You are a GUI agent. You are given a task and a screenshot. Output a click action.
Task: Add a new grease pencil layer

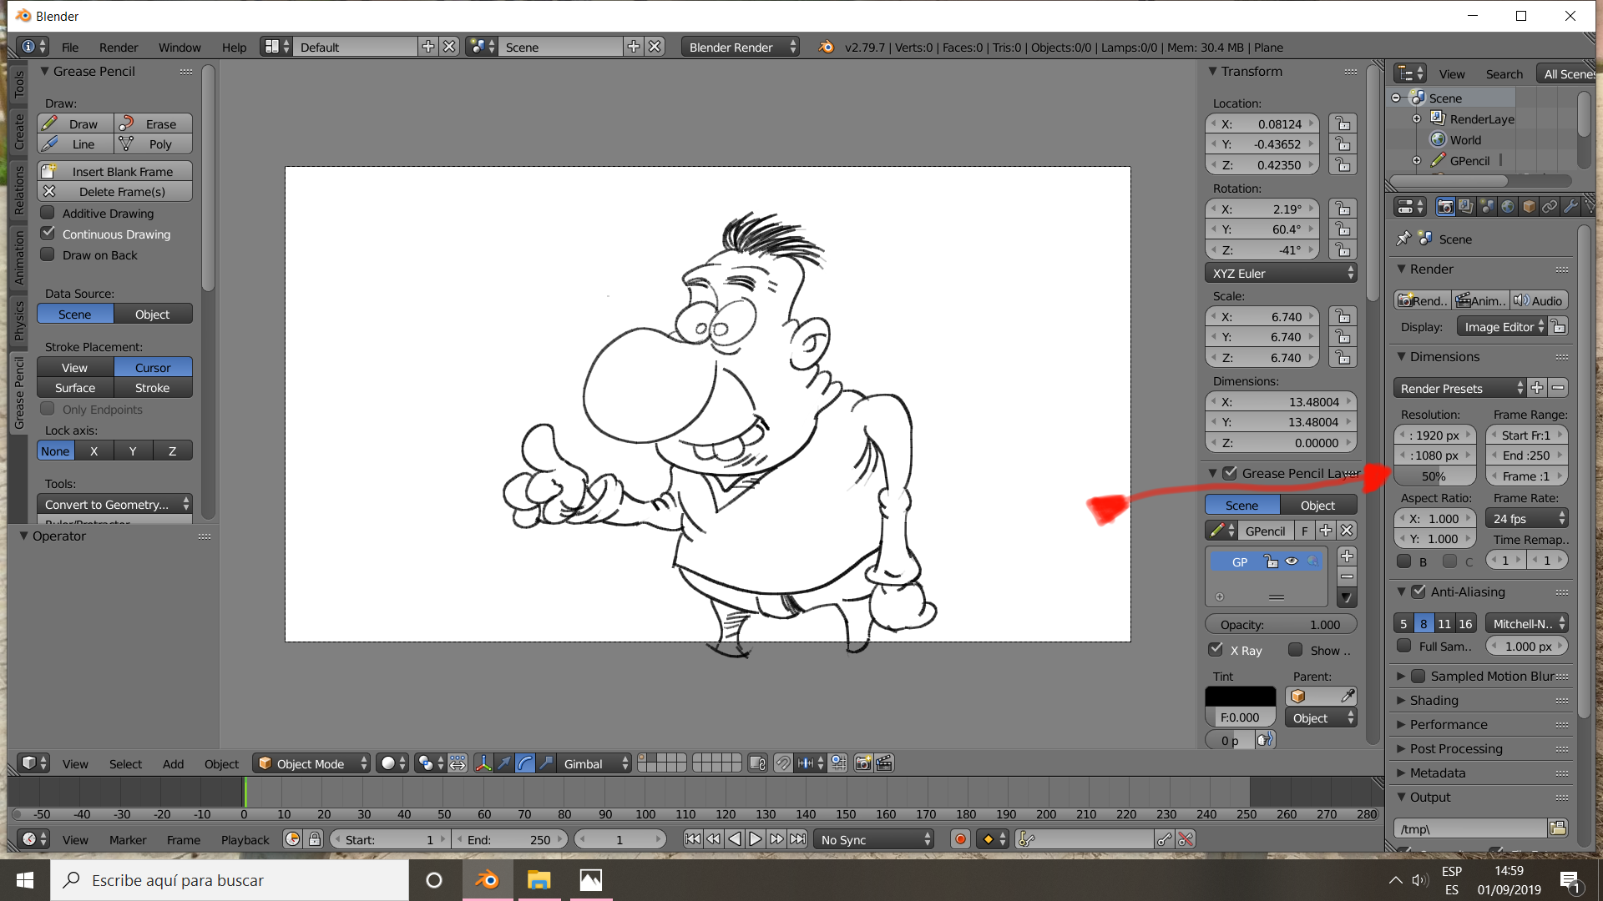(x=1347, y=556)
